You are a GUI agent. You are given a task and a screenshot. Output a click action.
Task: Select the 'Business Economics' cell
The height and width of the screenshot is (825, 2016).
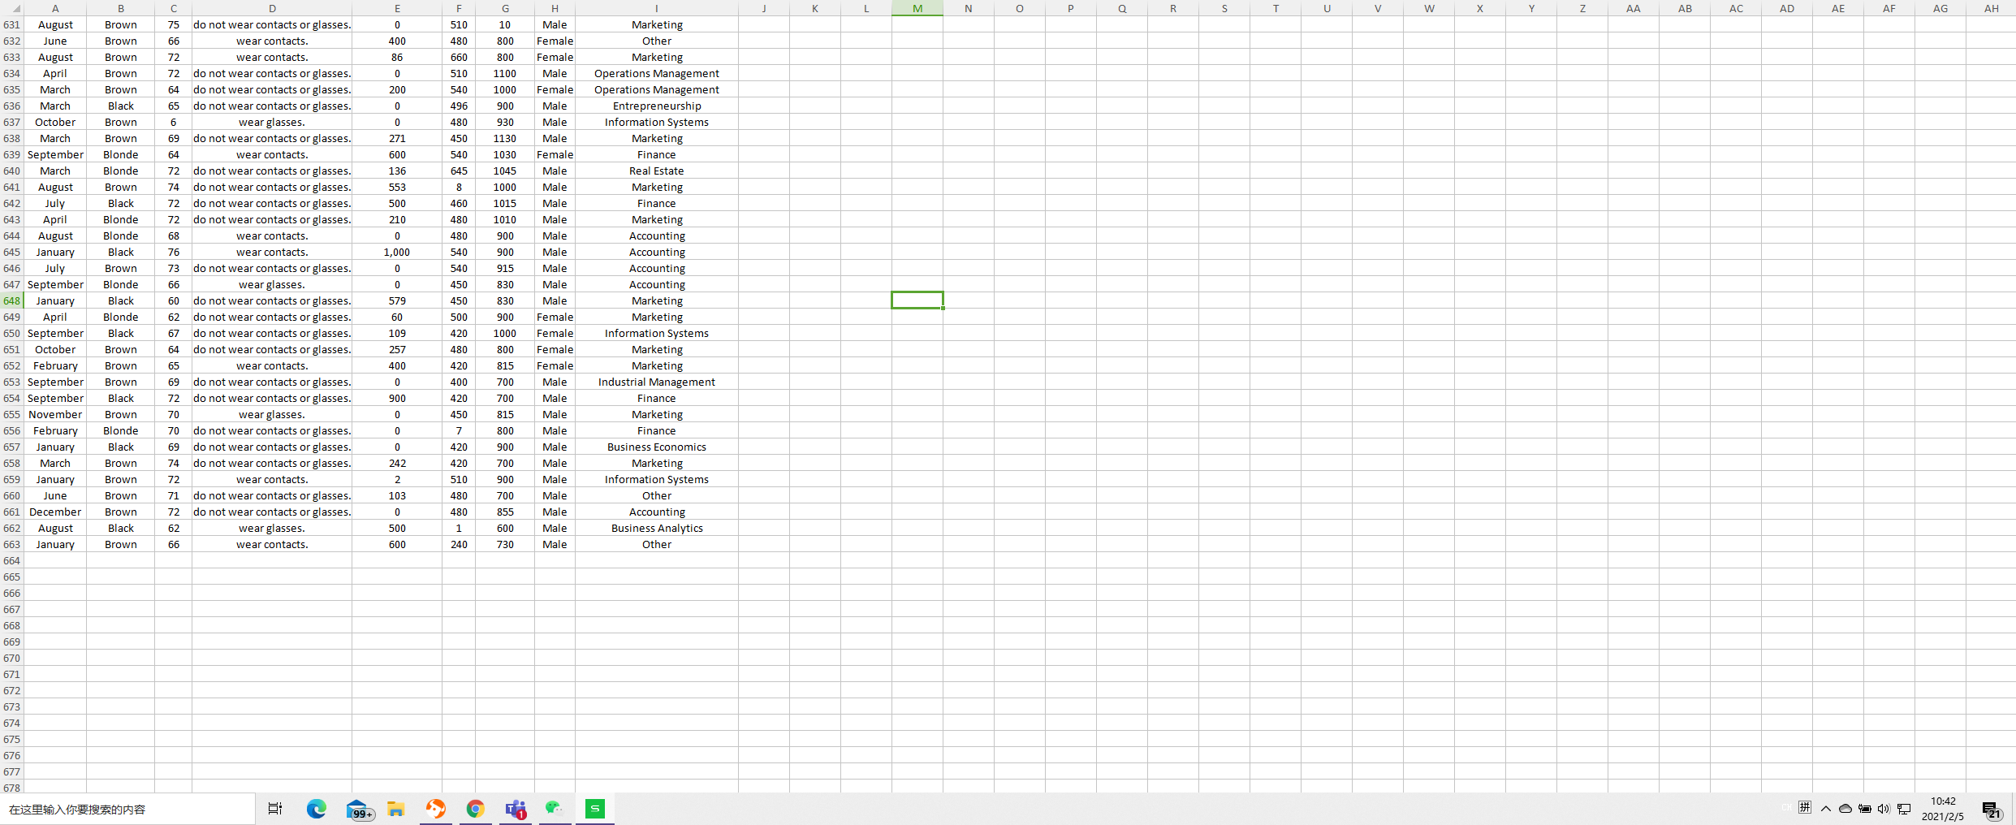(657, 447)
